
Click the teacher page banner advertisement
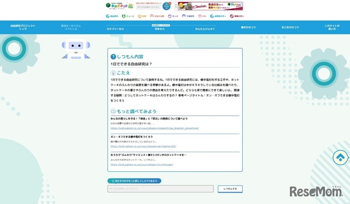(x=210, y=6)
